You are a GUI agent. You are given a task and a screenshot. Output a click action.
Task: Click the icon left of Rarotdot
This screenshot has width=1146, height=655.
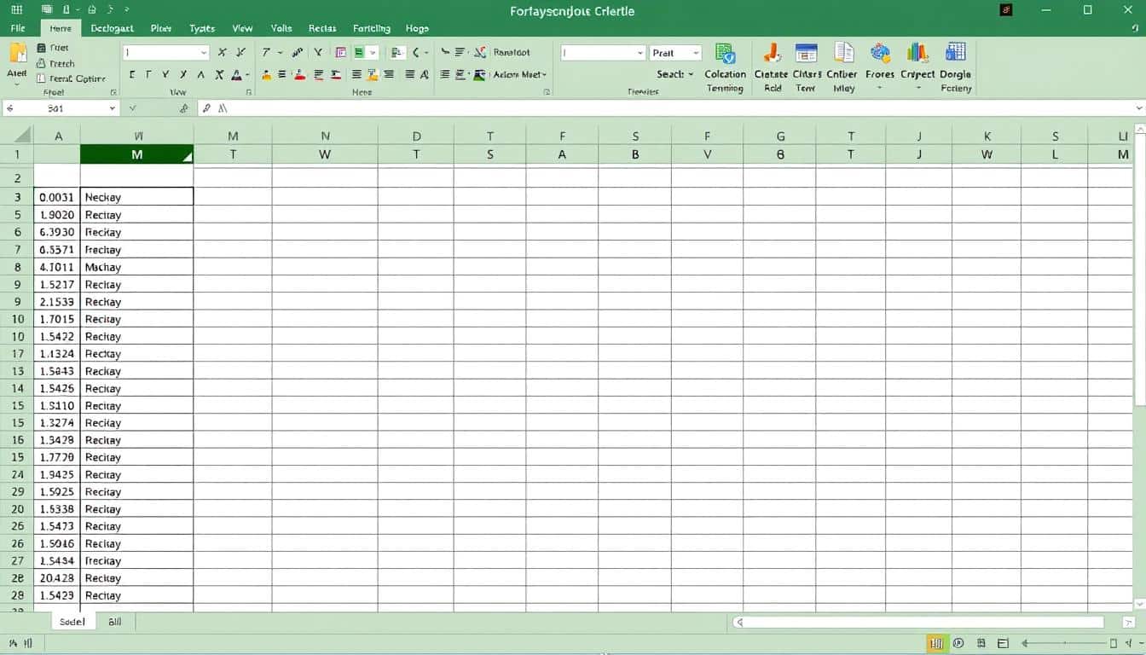click(480, 53)
